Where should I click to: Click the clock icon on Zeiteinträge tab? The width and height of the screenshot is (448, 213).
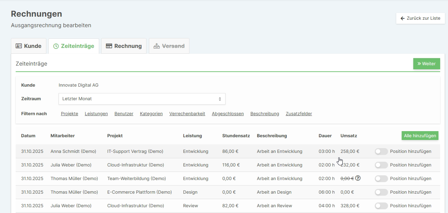pyautogui.click(x=56, y=46)
